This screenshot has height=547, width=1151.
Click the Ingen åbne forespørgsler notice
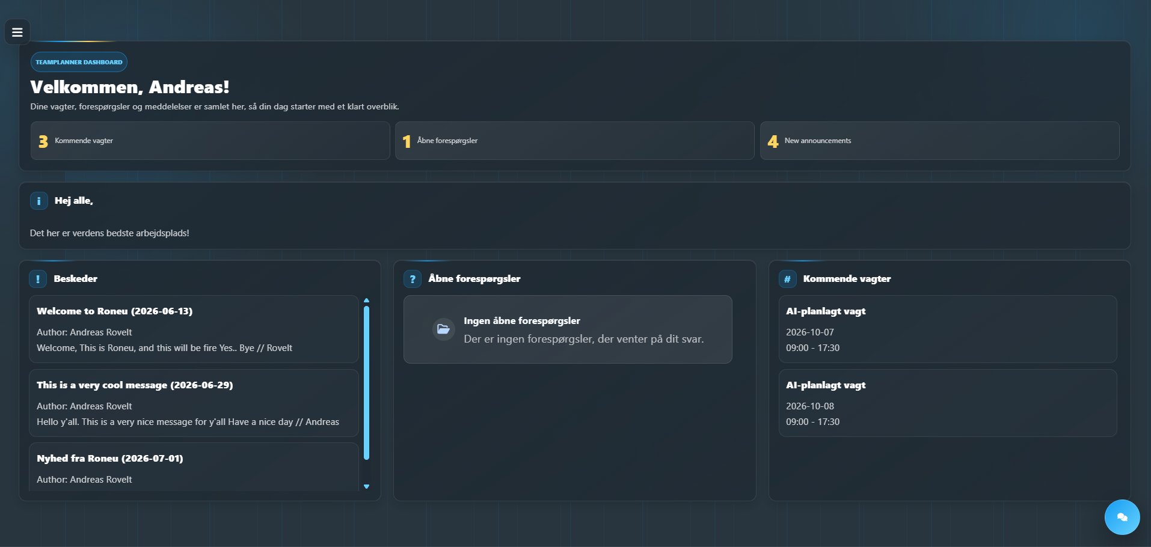pos(568,329)
